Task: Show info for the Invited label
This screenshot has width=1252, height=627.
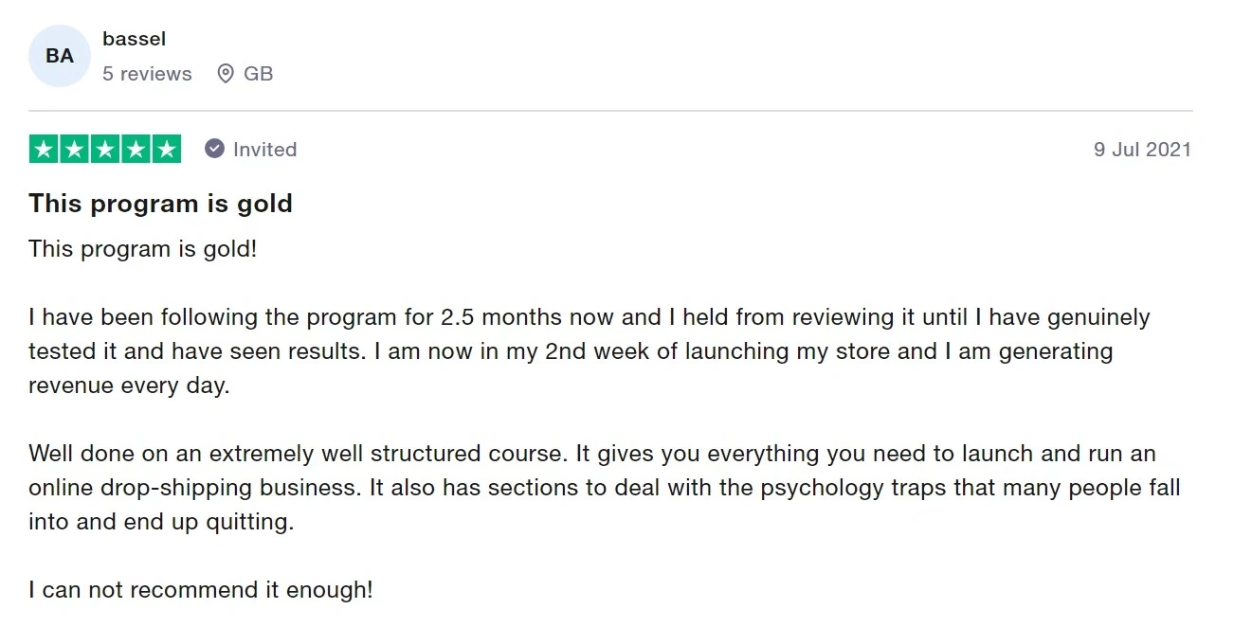Action: [x=264, y=149]
